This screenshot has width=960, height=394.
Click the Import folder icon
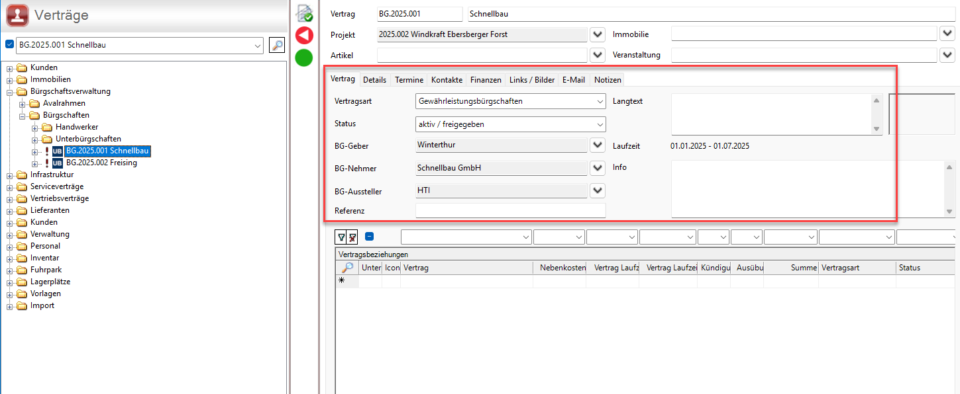22,306
